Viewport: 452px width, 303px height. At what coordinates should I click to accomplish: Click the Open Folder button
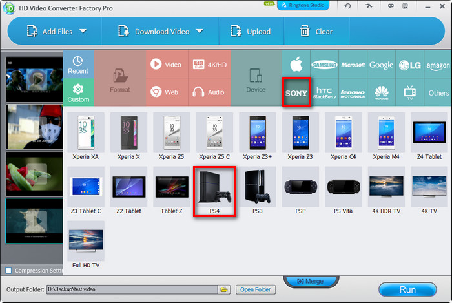[256, 289]
